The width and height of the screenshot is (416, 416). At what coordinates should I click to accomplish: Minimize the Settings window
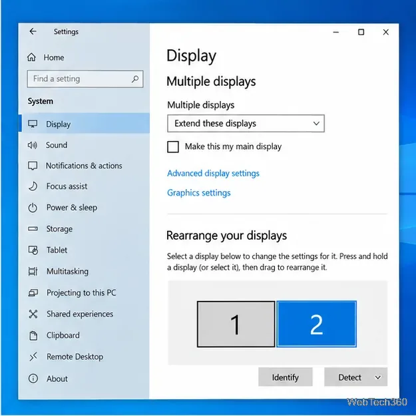[x=336, y=32]
